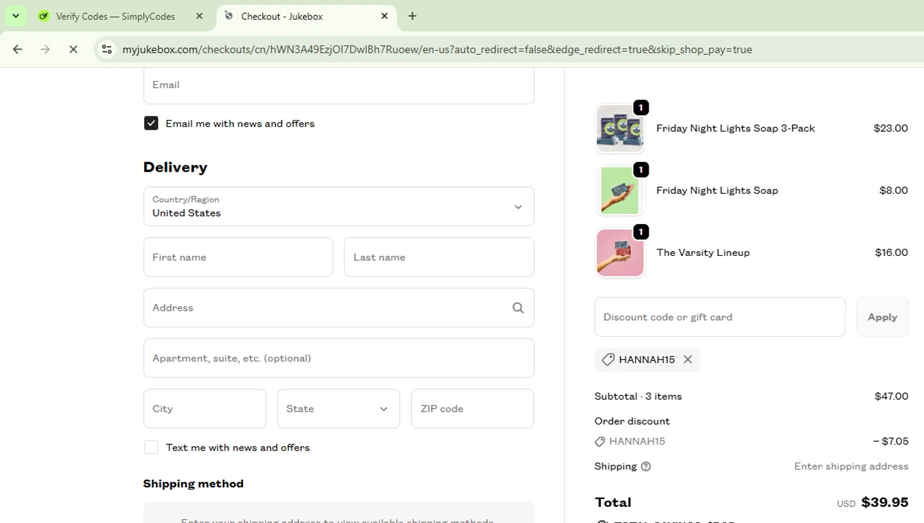Click the Subtotal · 3 items label
Viewport: 924px width, 523px height.
point(638,396)
